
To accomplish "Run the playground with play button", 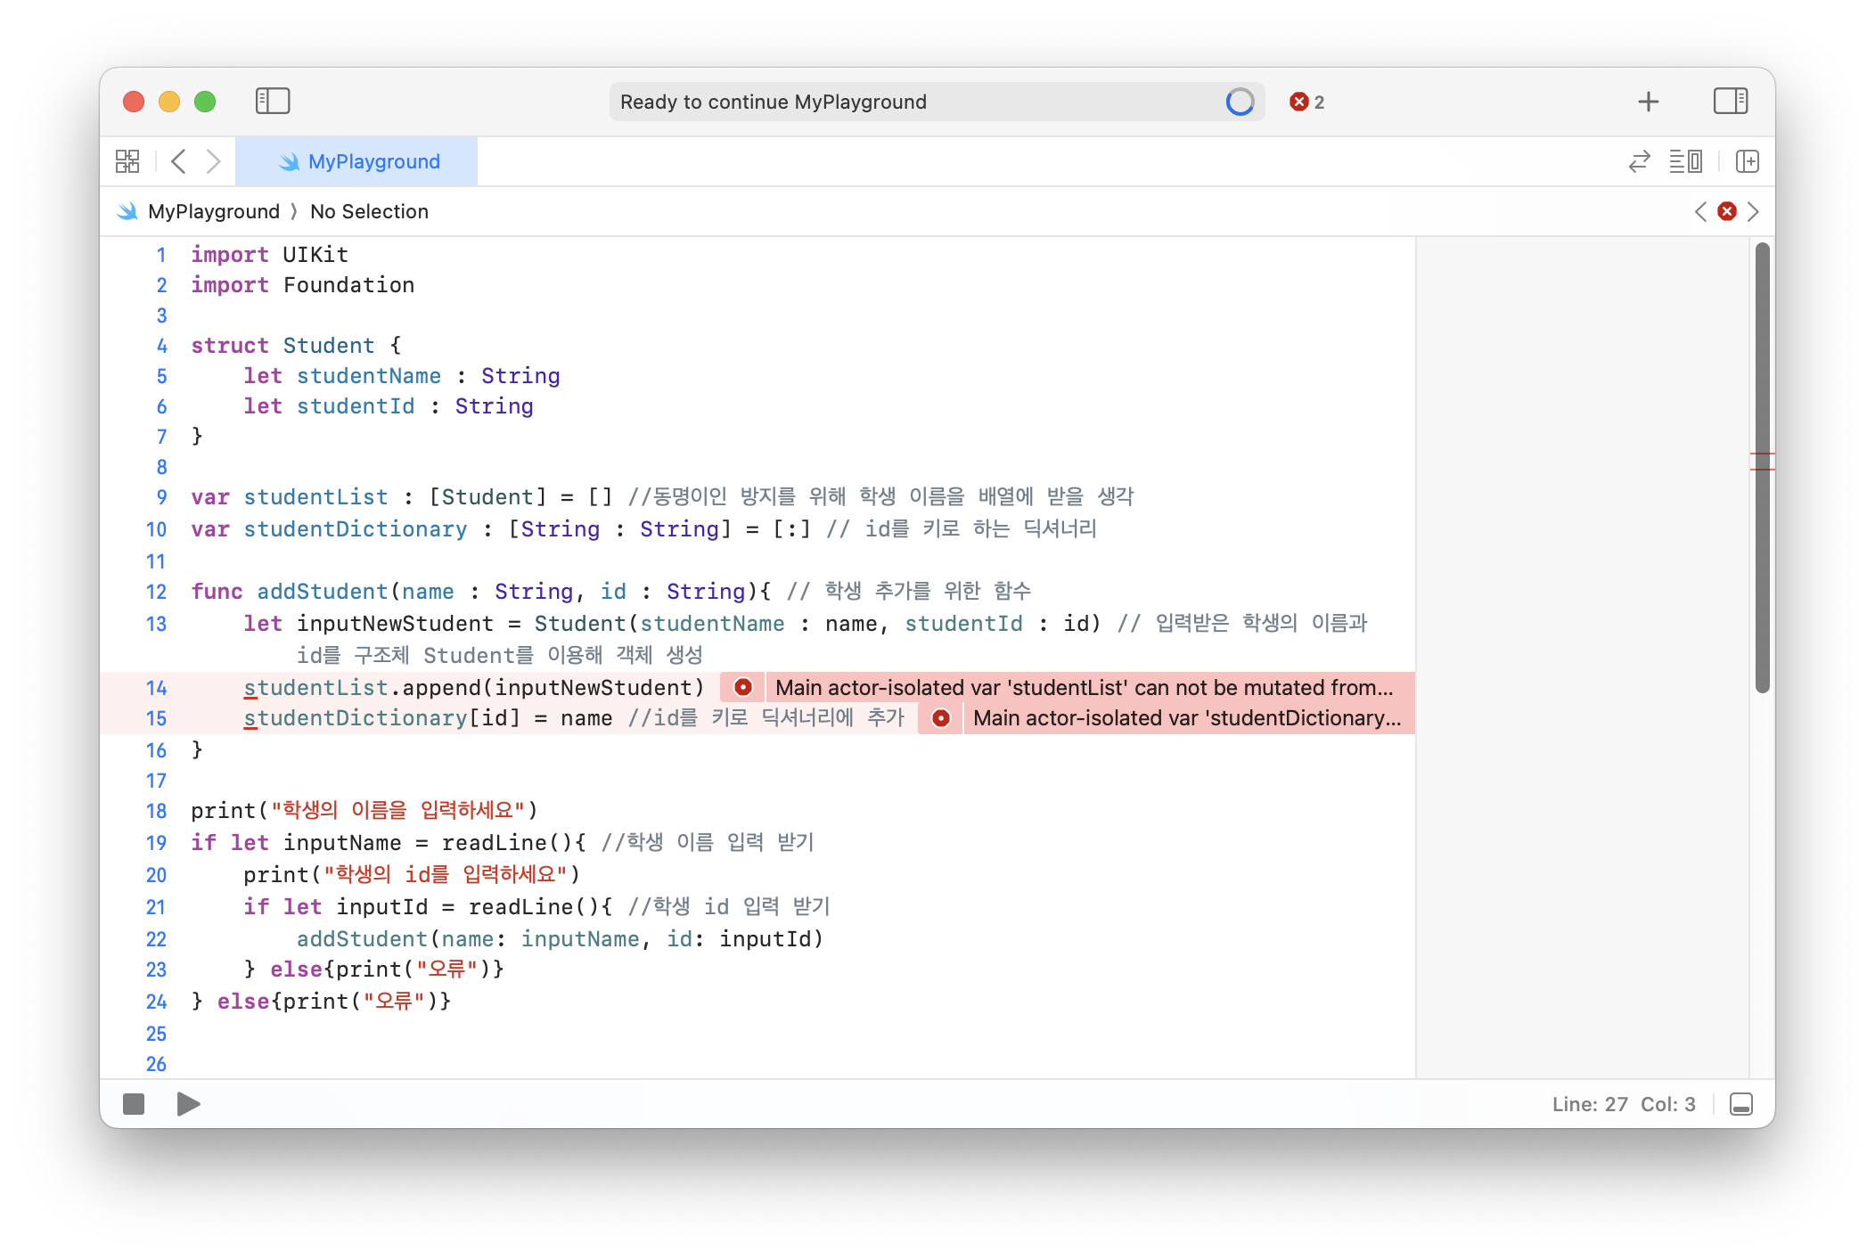I will (x=188, y=1104).
